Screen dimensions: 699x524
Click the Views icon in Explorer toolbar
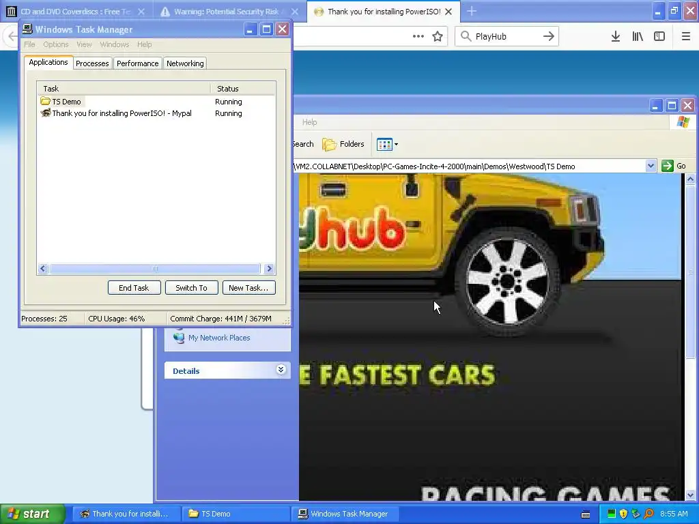coord(384,145)
